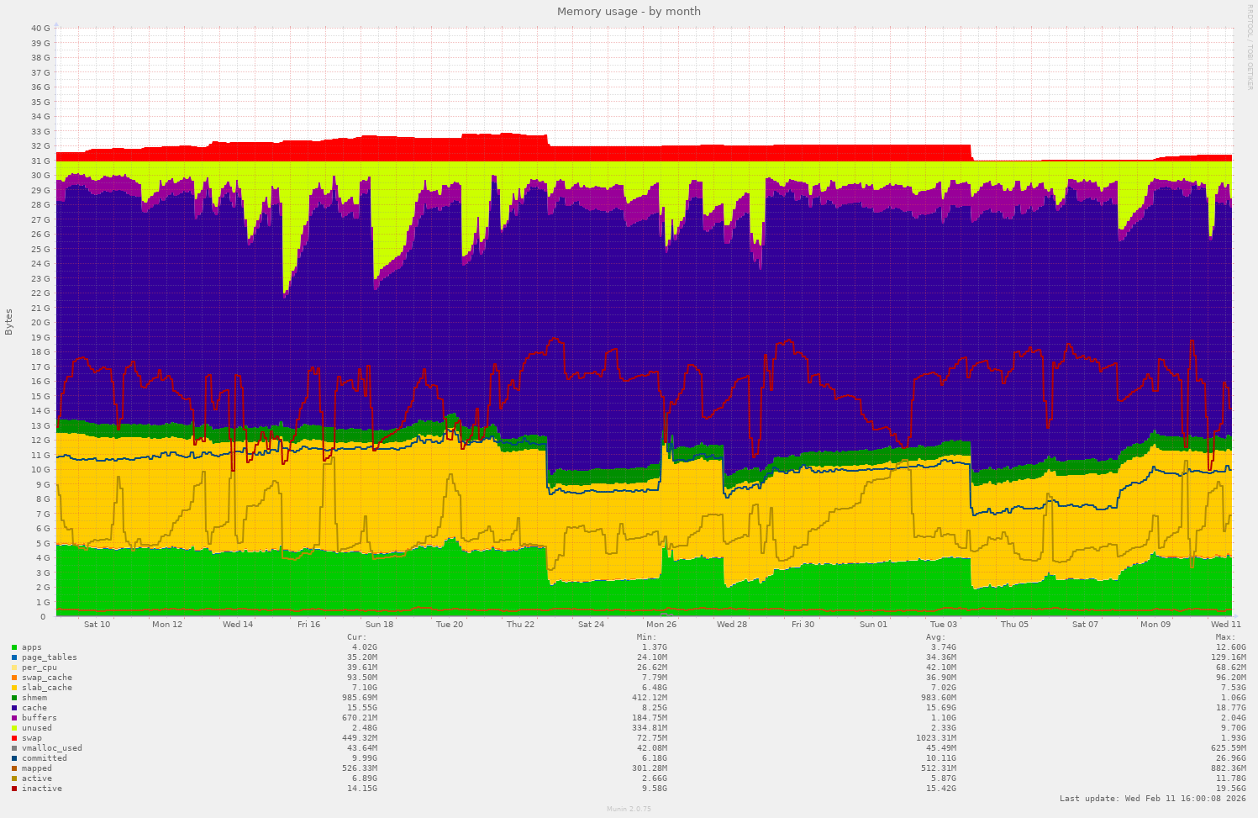This screenshot has width=1258, height=818.
Task: Select the green apps legend icon
Action: [x=14, y=646]
